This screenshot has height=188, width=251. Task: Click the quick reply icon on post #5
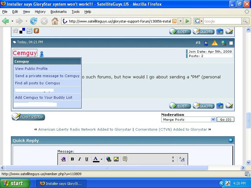tap(229, 106)
